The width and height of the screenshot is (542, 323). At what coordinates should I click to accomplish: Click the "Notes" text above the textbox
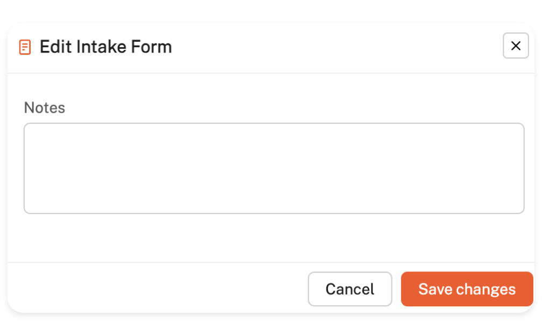[x=45, y=108]
